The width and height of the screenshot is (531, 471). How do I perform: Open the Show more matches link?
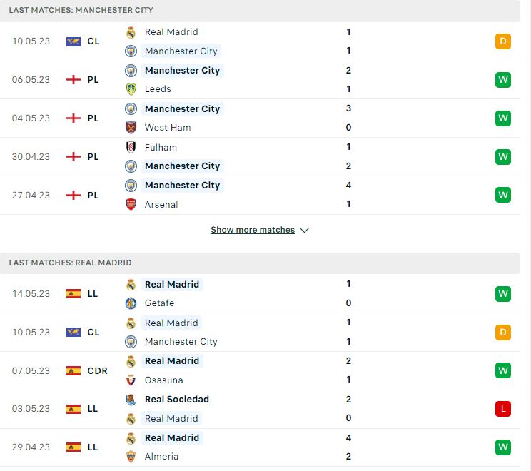coord(253,230)
